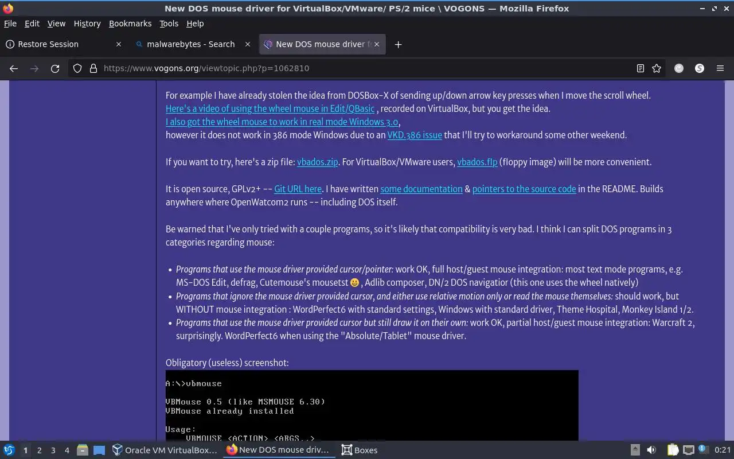Click the show desktop icon in taskbar
The image size is (734, 459).
tap(99, 450)
